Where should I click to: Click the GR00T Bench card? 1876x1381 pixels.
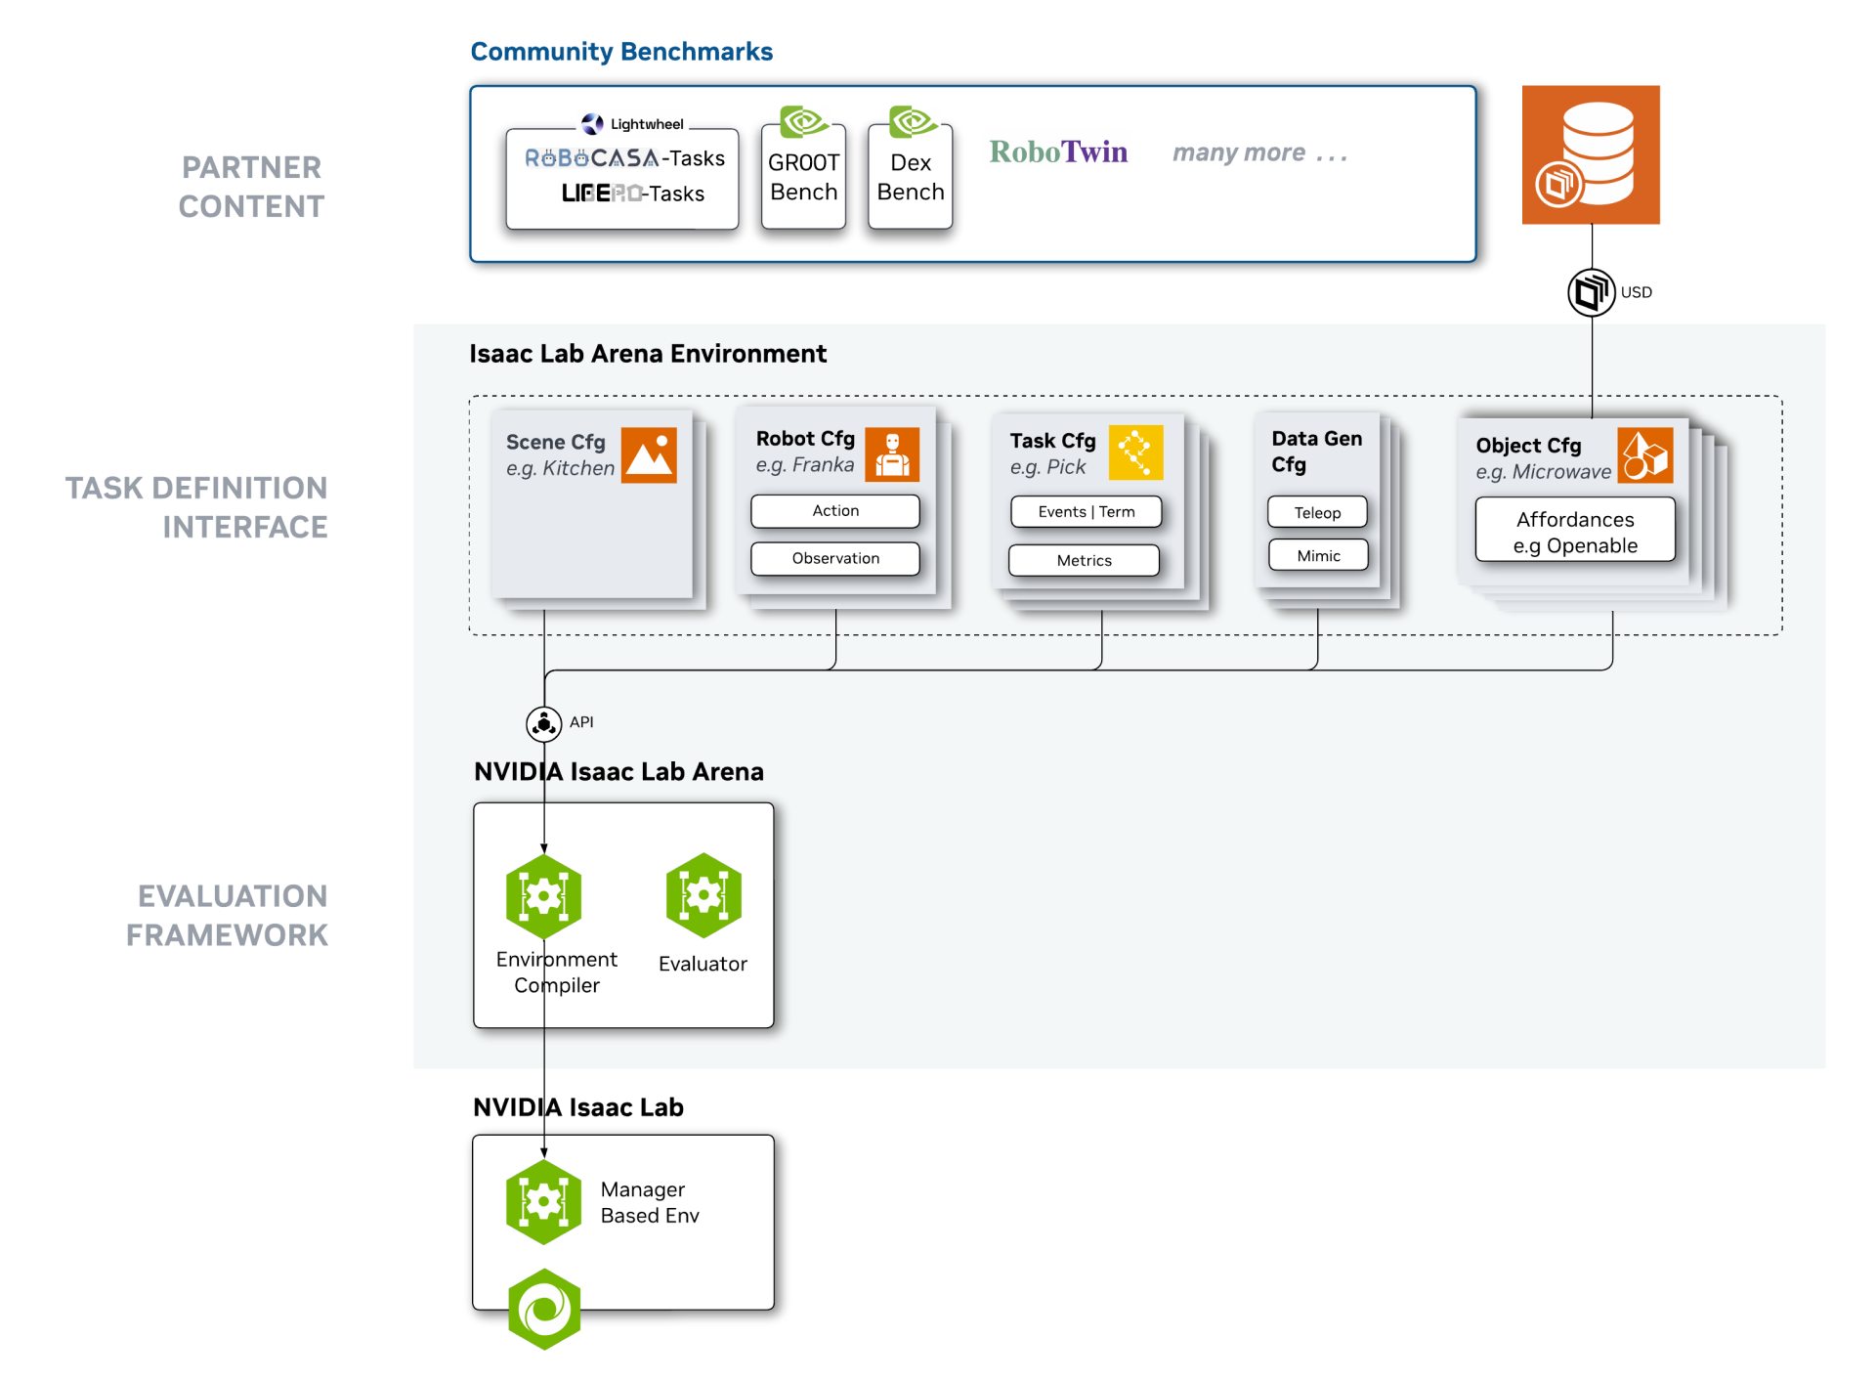pyautogui.click(x=803, y=177)
